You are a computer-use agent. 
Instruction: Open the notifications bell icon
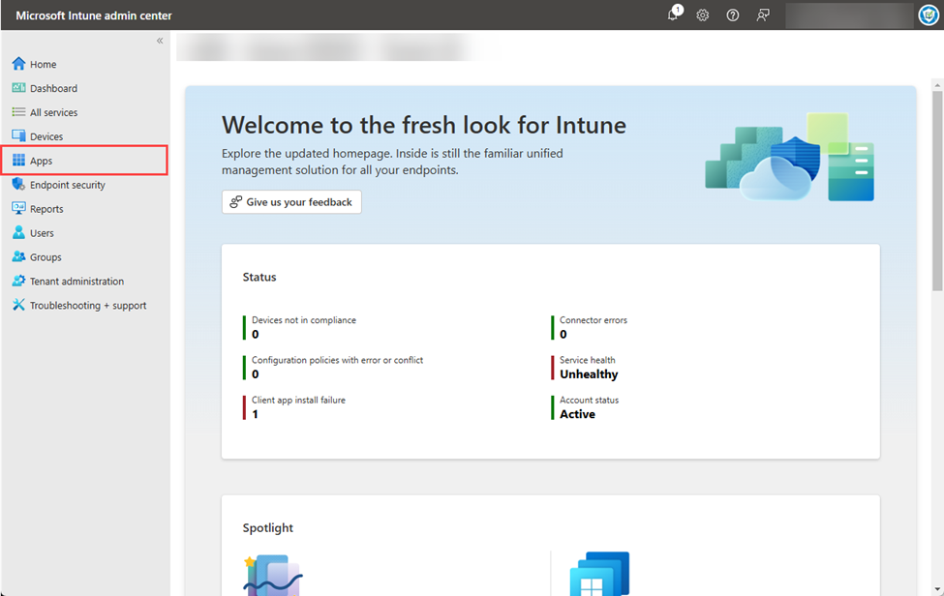(673, 15)
